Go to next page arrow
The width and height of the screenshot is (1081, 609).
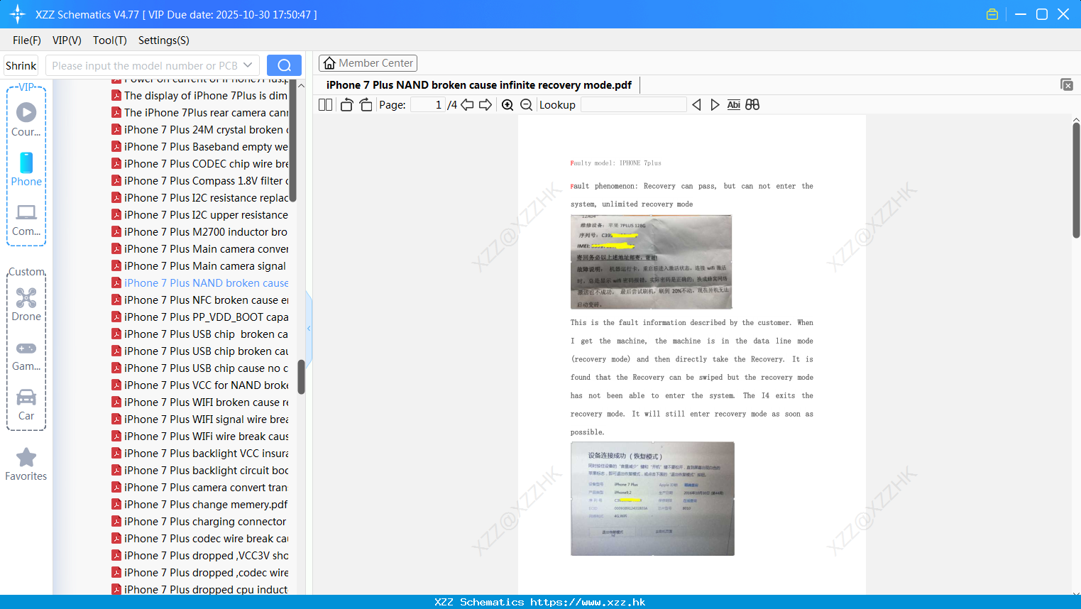(x=485, y=104)
